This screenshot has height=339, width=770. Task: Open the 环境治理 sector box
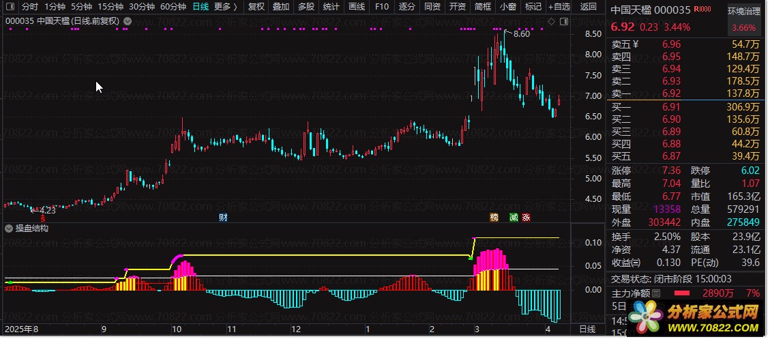(743, 18)
